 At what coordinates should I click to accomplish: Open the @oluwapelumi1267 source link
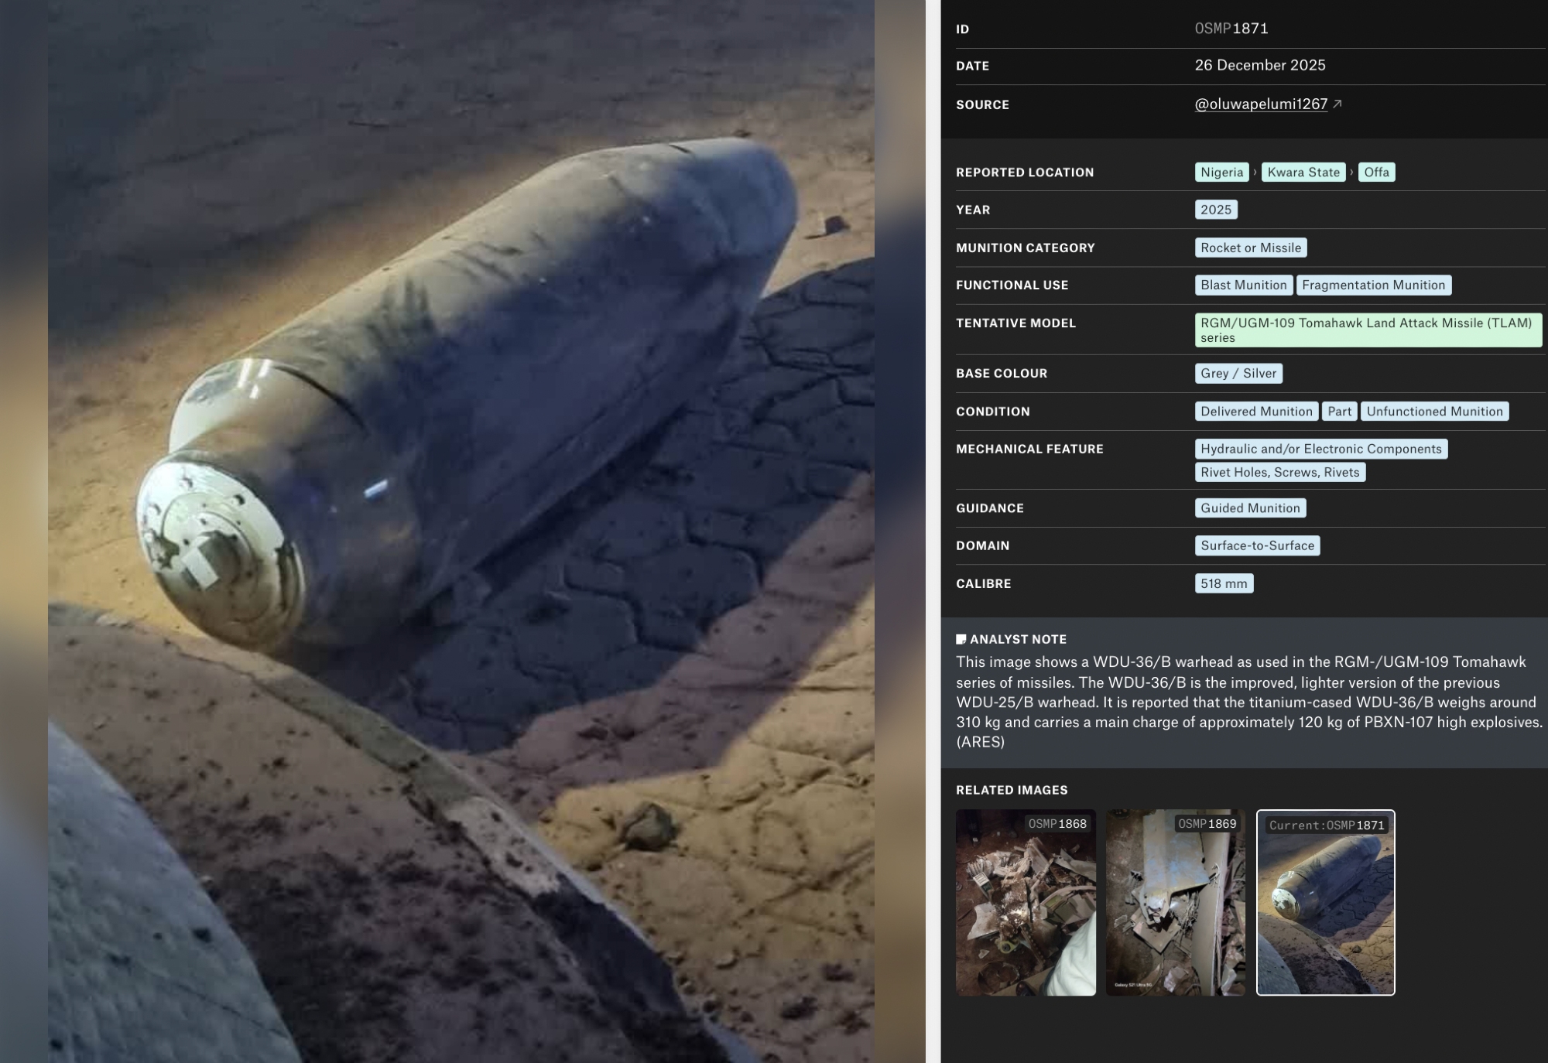point(1260,104)
